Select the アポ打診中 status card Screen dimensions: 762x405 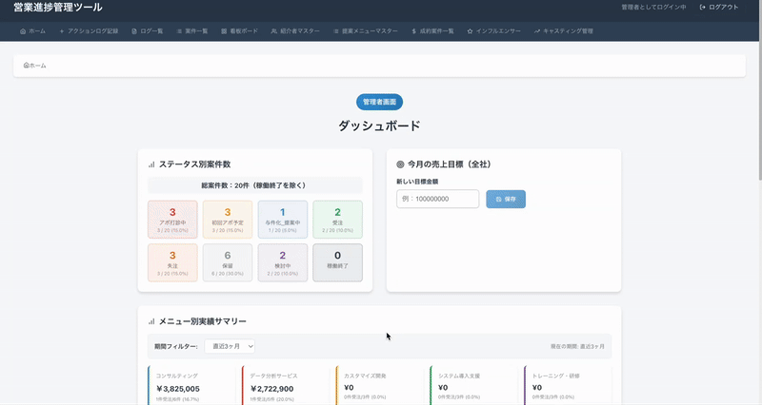tap(172, 219)
